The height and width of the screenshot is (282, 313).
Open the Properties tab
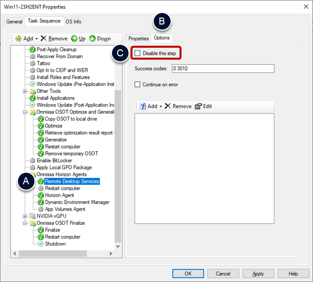(x=138, y=38)
